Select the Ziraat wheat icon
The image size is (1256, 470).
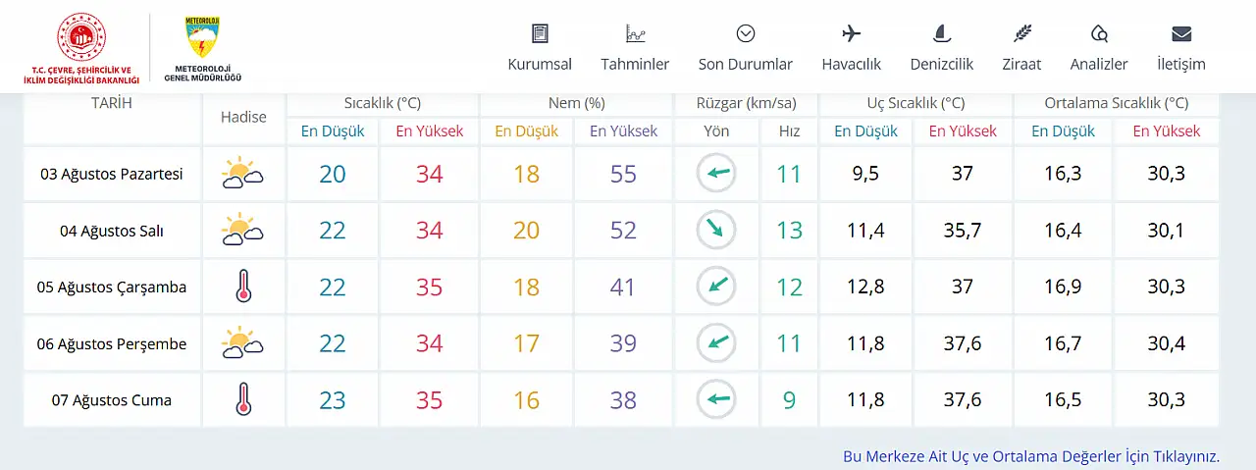click(x=1022, y=33)
